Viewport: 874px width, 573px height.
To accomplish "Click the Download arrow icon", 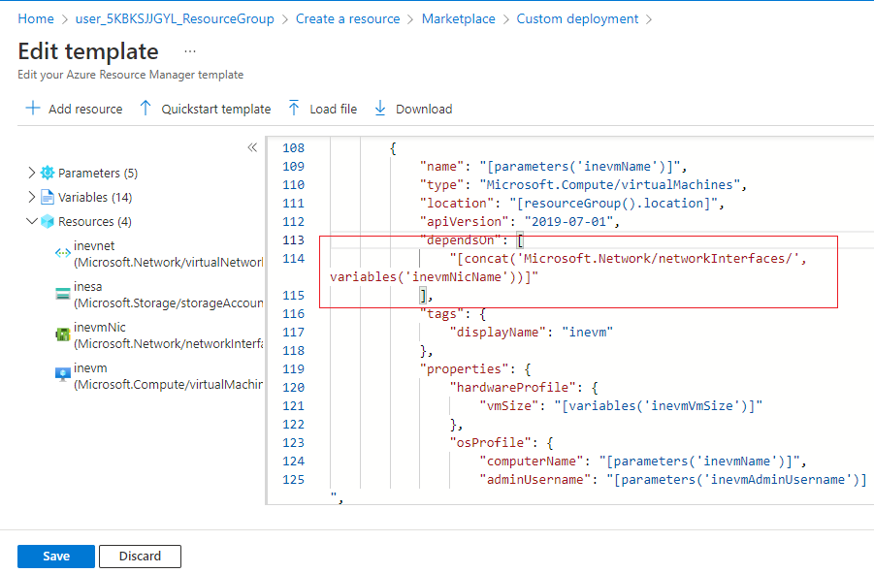I will tap(380, 109).
